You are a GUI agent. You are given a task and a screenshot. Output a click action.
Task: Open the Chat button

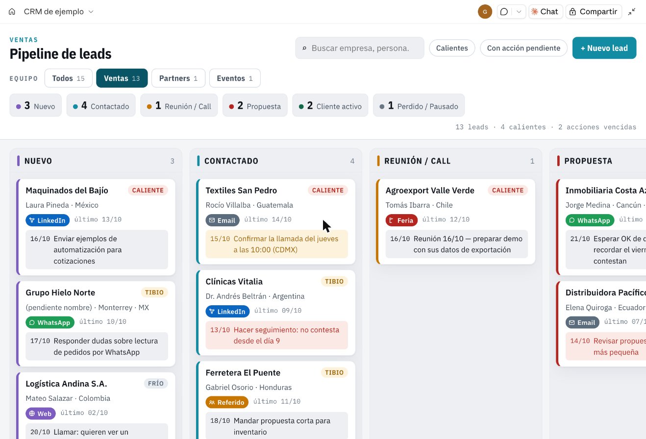pos(545,12)
